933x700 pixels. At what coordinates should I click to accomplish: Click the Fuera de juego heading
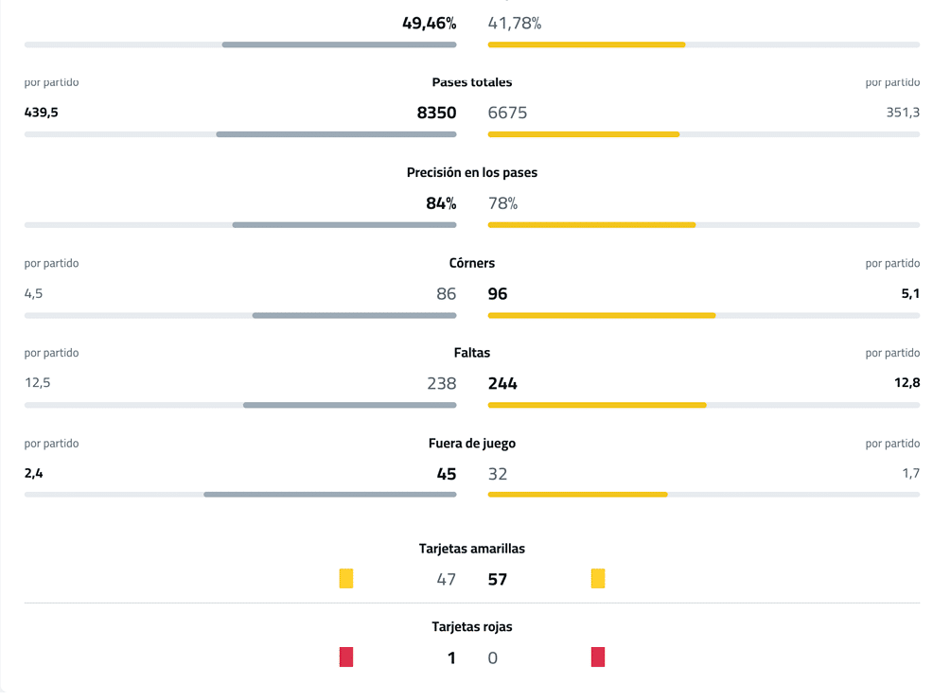tap(472, 444)
